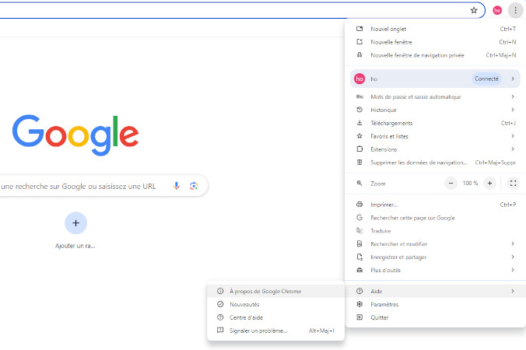Click the Traduire translate icon
Screen dimensions: 526x350
(x=359, y=230)
